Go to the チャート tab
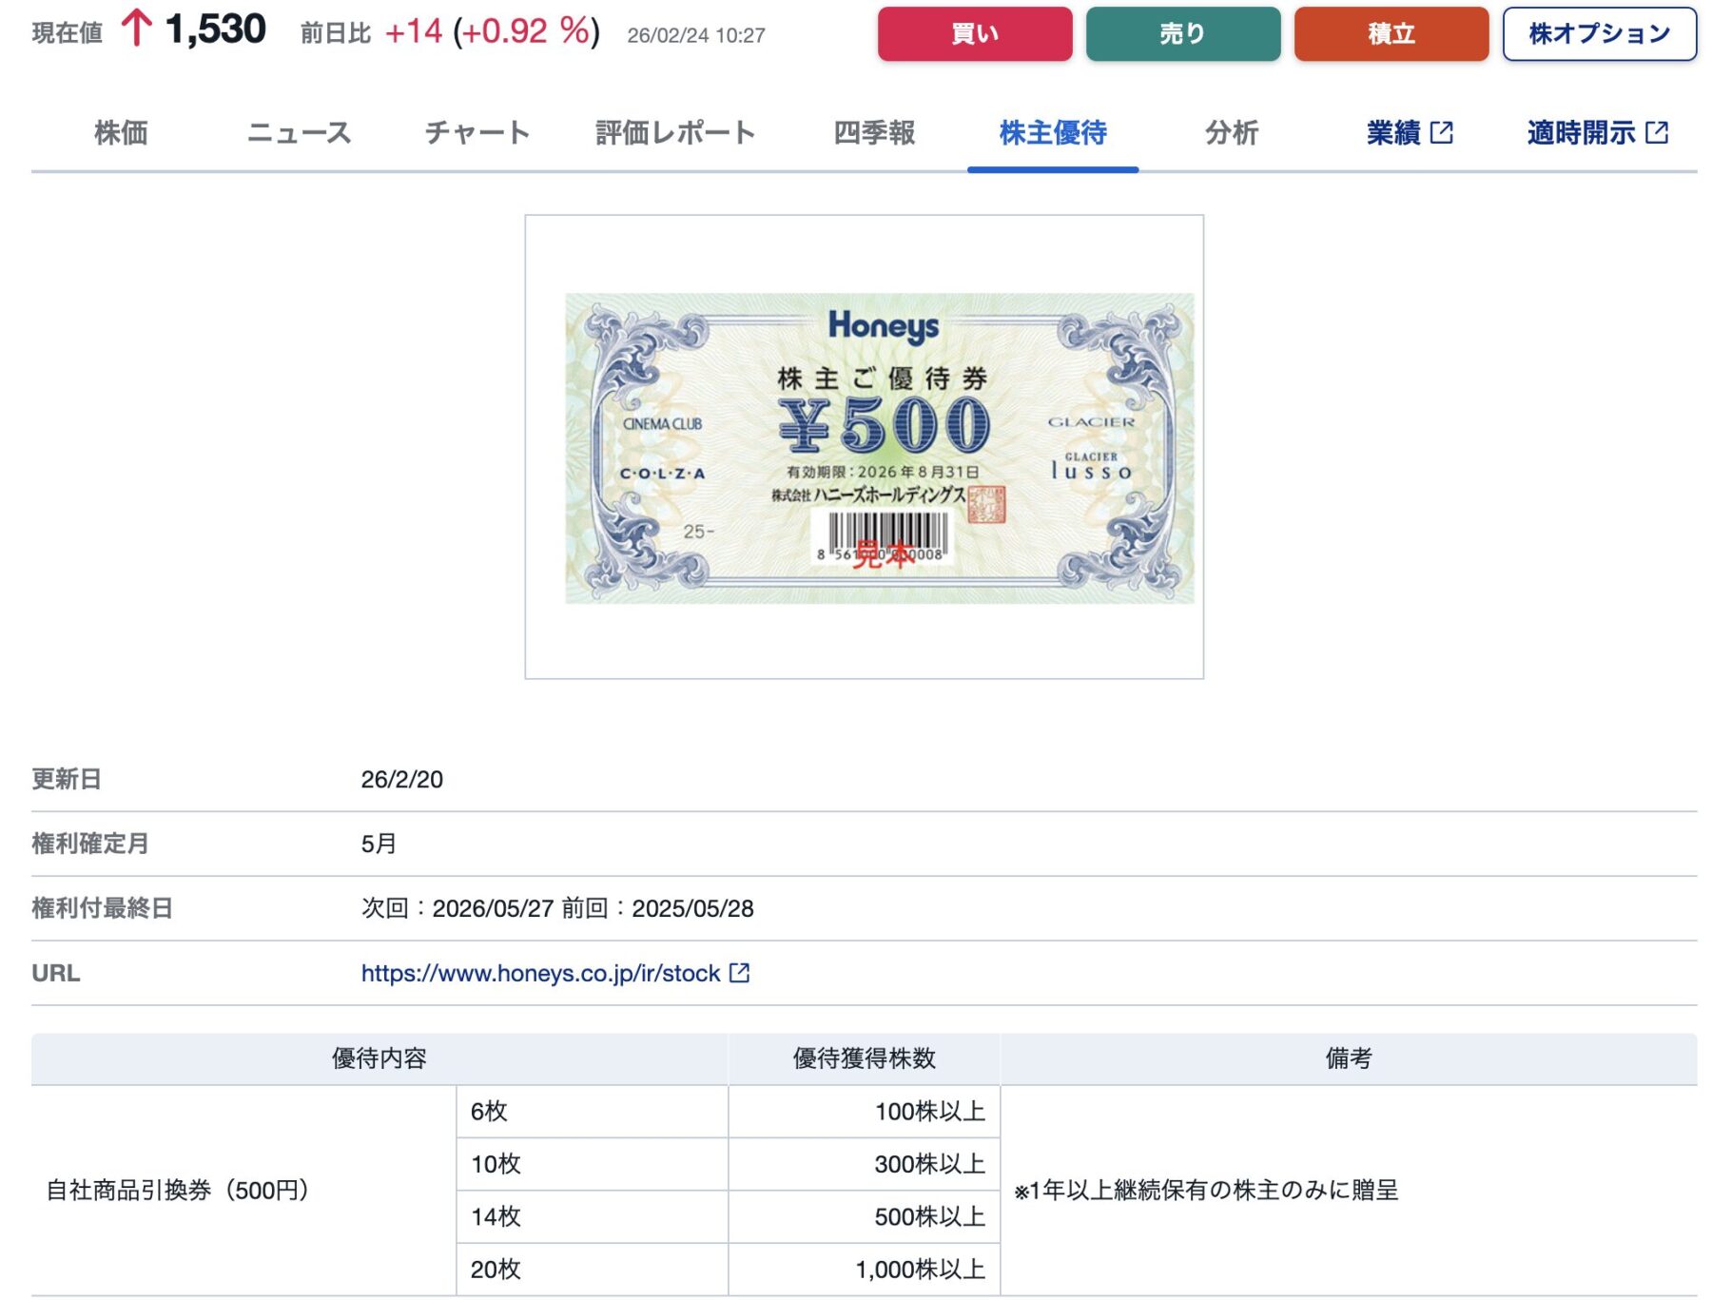The width and height of the screenshot is (1712, 1300). (x=477, y=133)
